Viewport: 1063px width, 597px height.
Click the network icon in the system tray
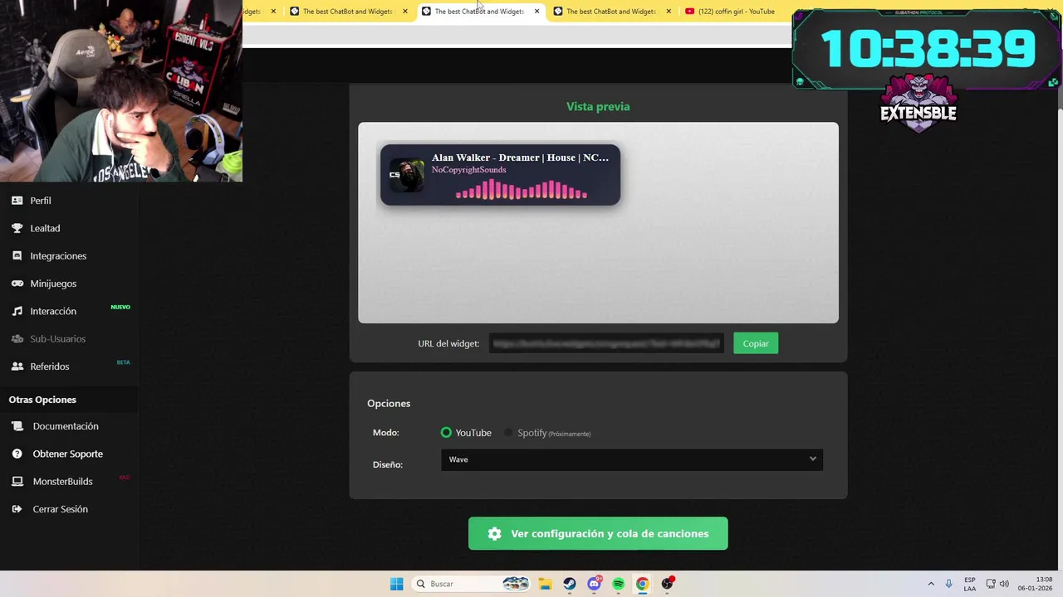coord(990,584)
